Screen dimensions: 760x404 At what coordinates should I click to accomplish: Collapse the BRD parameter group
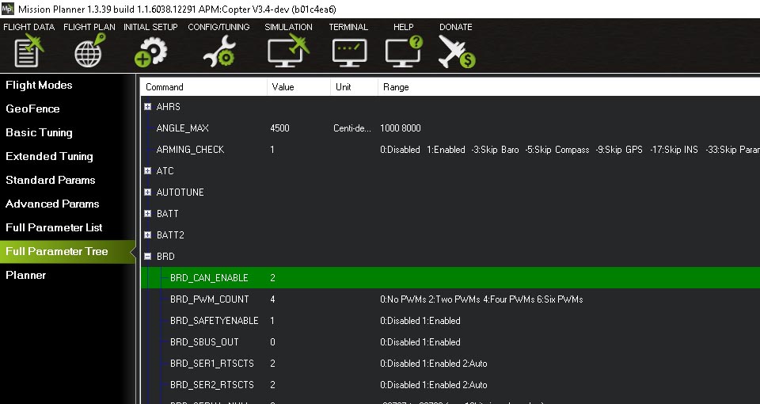147,257
